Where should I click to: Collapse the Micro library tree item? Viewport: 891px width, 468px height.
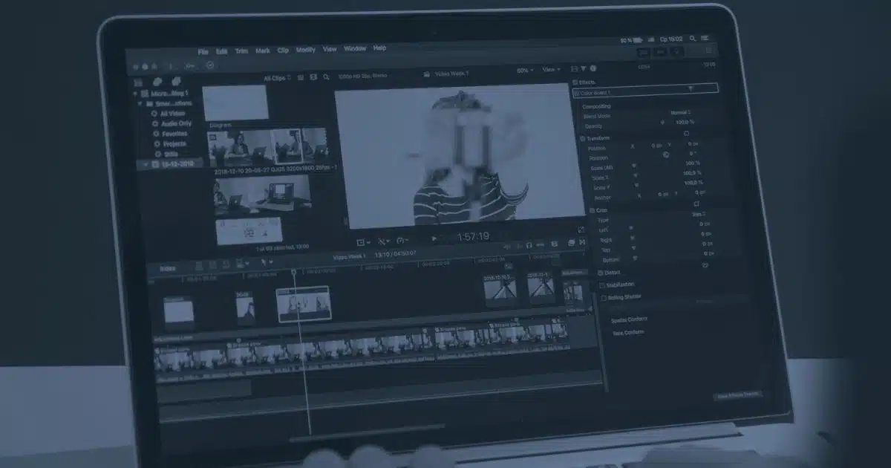(135, 94)
